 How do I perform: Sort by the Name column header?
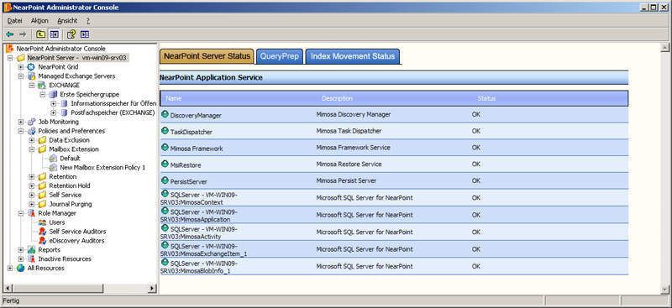174,98
